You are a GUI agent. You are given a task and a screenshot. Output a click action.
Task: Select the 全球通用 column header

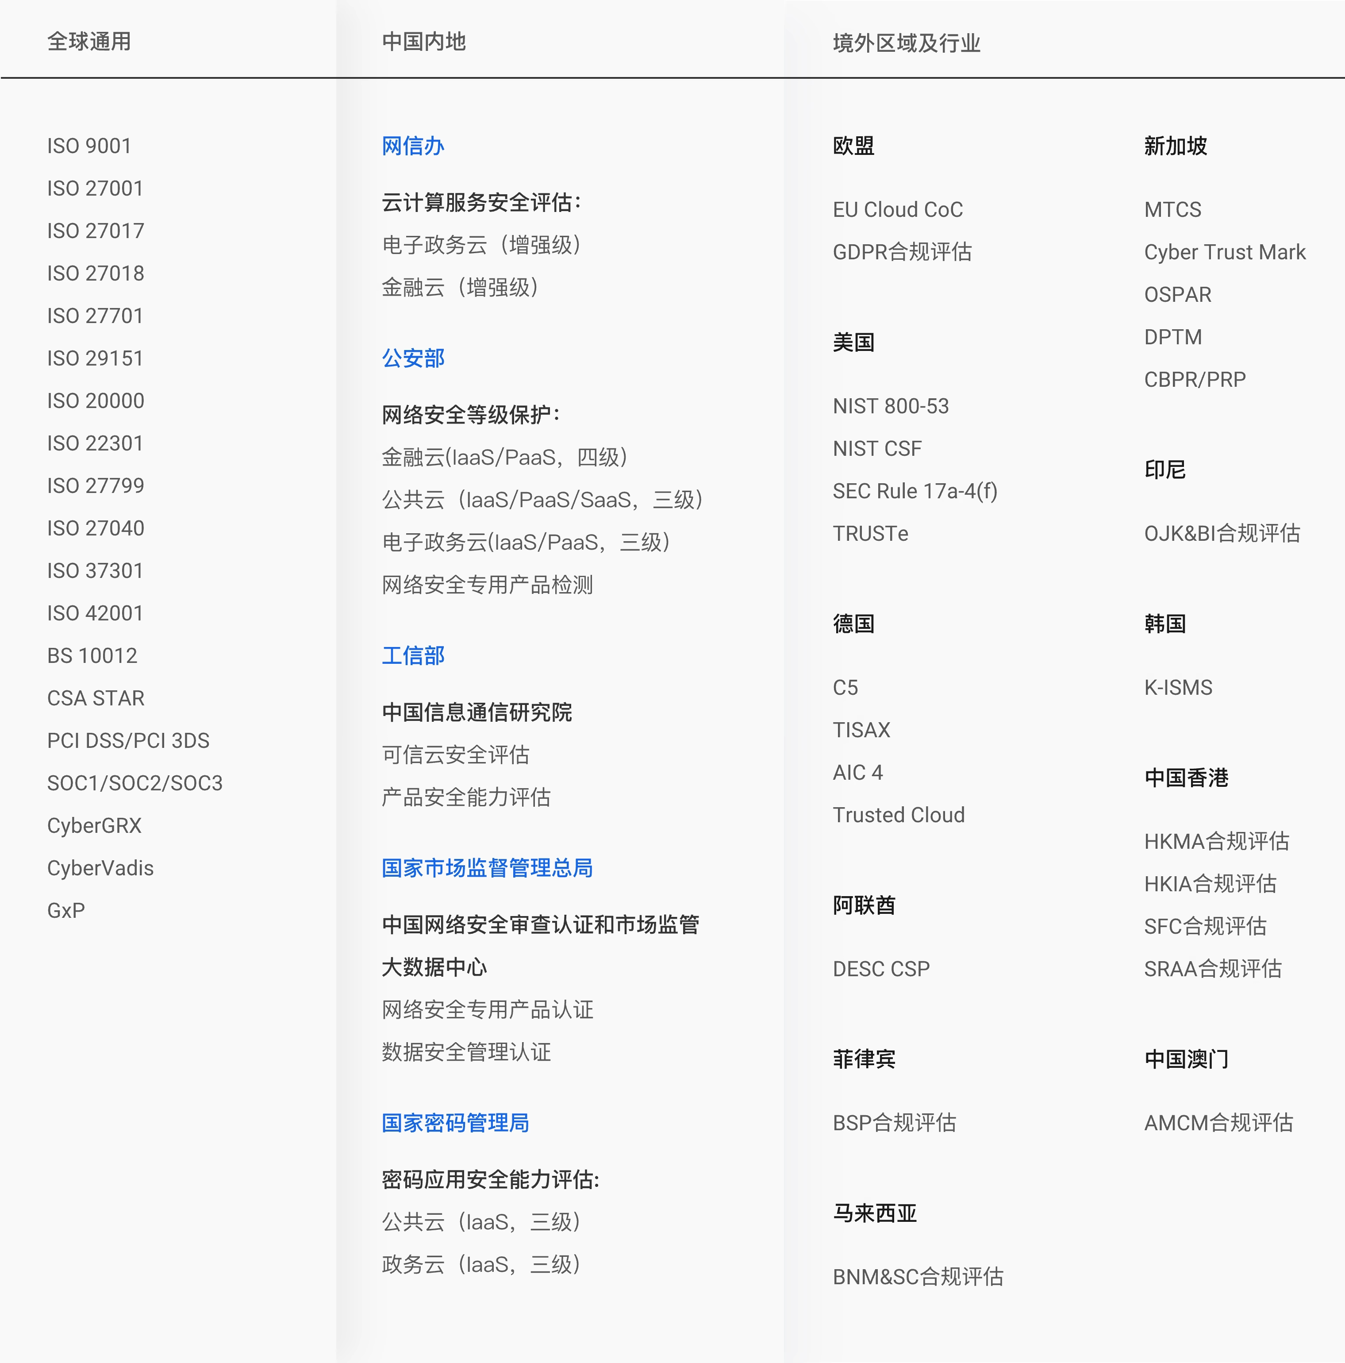(89, 42)
